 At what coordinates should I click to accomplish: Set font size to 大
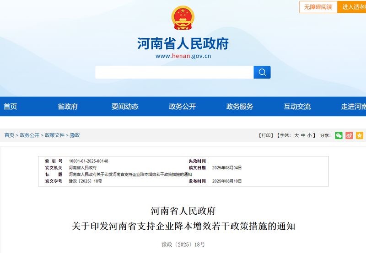pos(296,135)
